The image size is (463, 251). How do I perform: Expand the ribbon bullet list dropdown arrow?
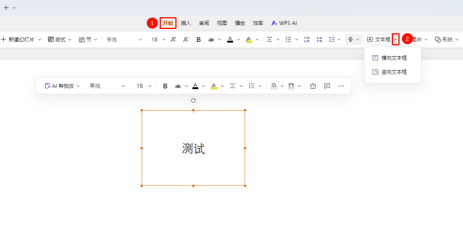coord(297,39)
